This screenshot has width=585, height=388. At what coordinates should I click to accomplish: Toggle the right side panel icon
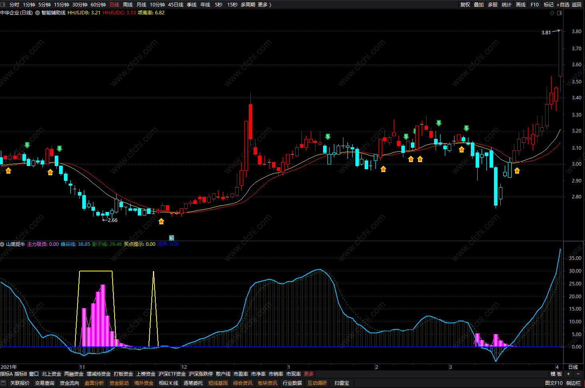coord(559,13)
